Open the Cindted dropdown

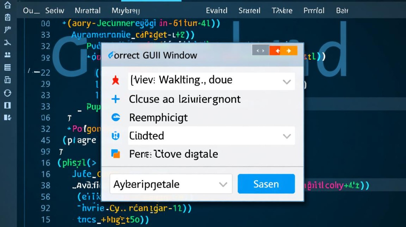coord(286,136)
